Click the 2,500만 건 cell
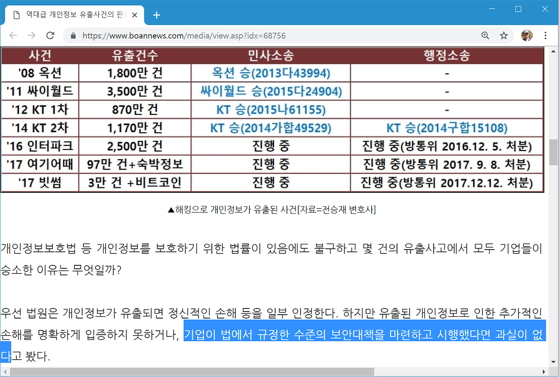The width and height of the screenshot is (559, 377). [135, 146]
